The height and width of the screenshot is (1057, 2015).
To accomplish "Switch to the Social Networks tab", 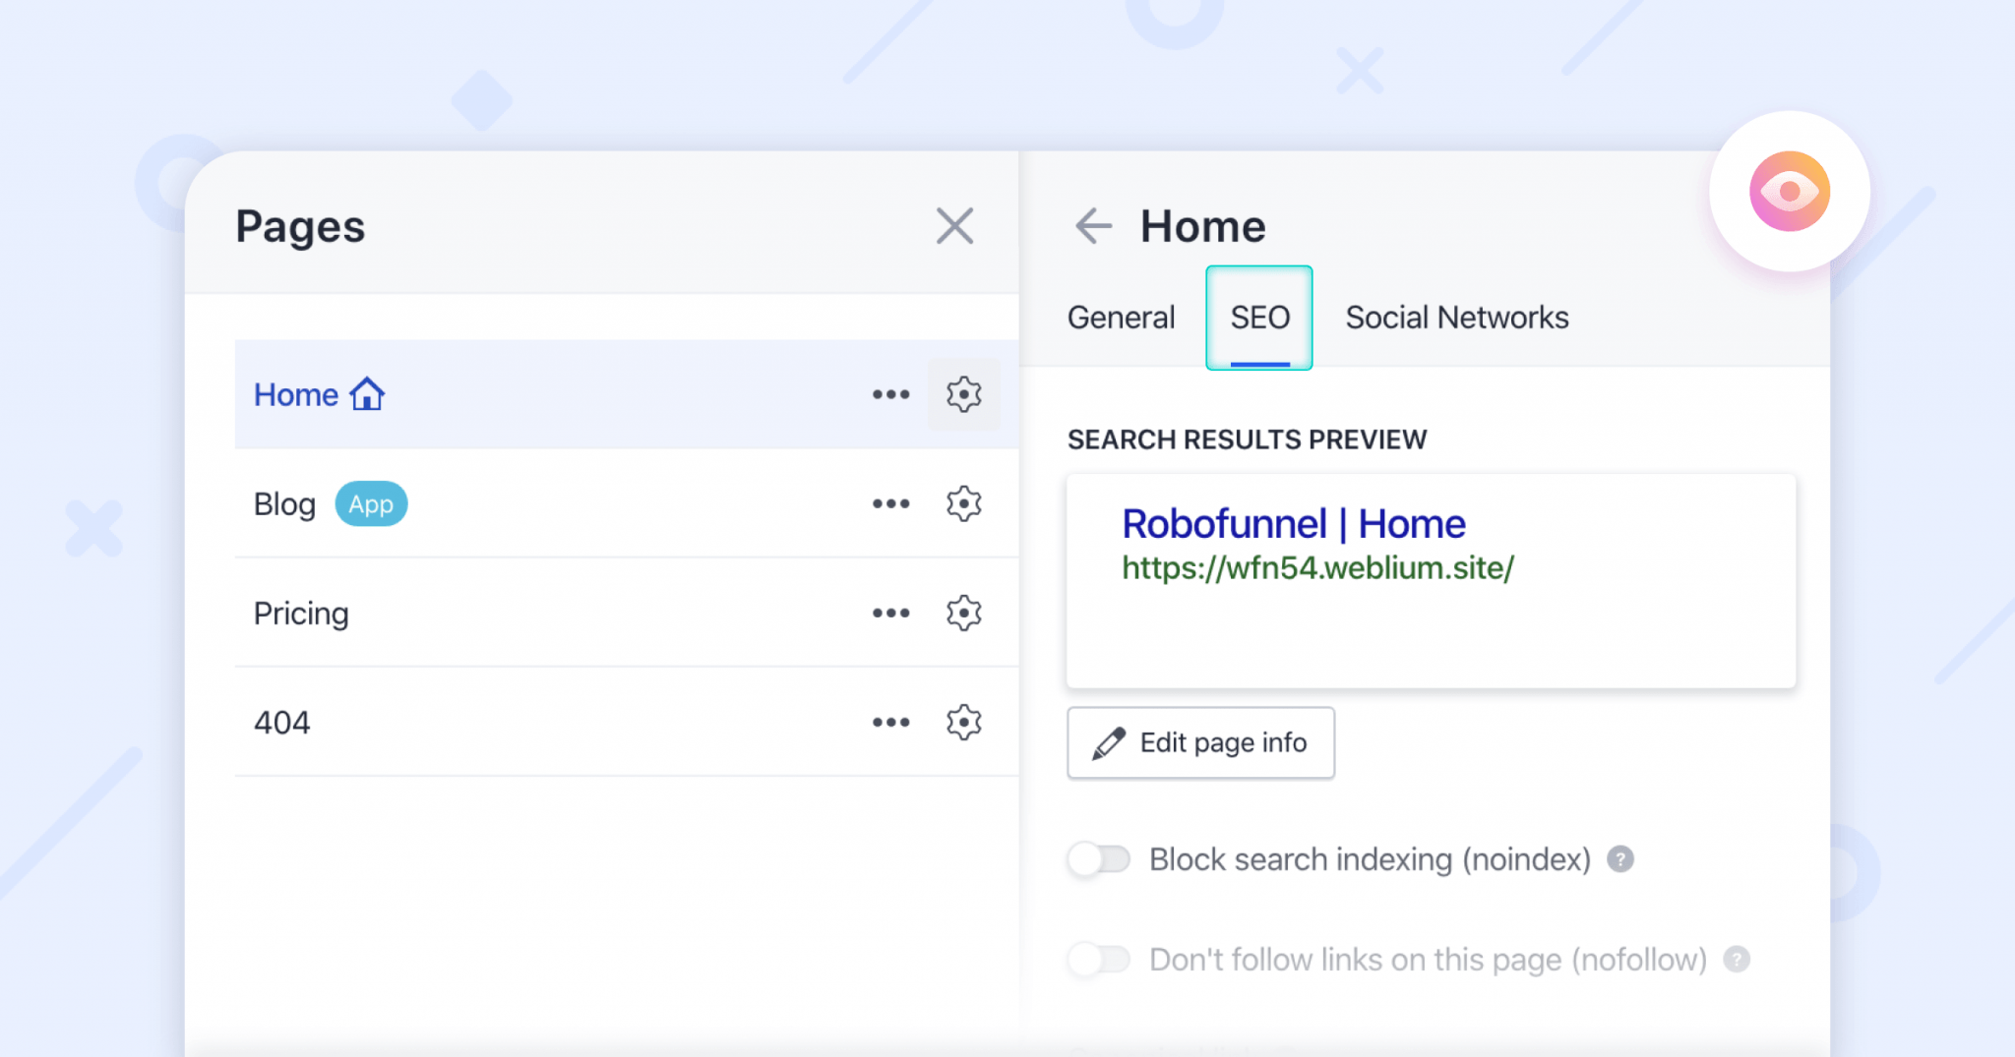I will point(1456,317).
